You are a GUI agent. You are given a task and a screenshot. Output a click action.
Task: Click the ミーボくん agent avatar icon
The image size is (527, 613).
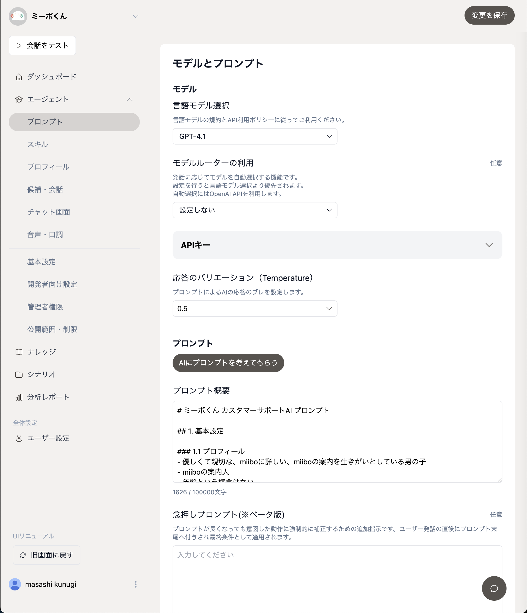[18, 16]
